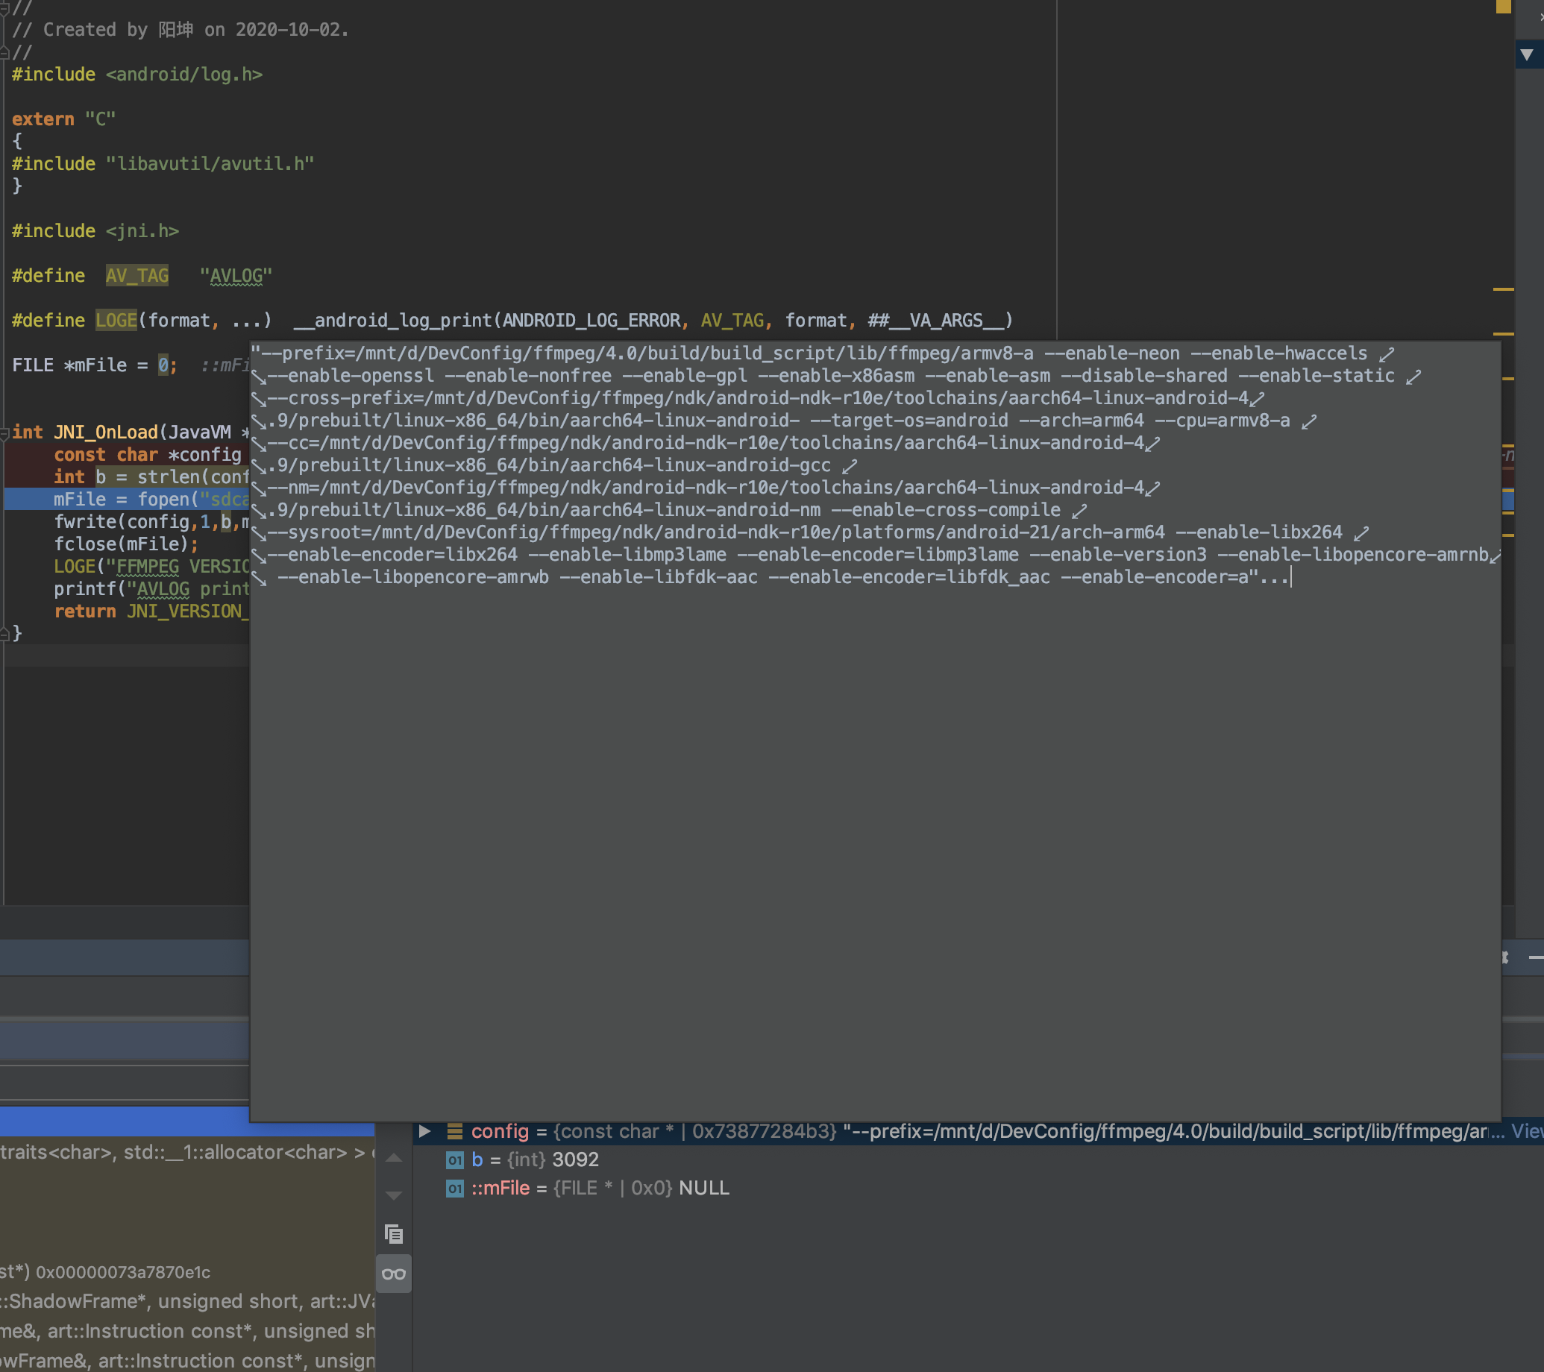This screenshot has height=1372, width=1544.
Task: Click the yellow warning indicator atop editor gutter
Action: pos(1503,7)
